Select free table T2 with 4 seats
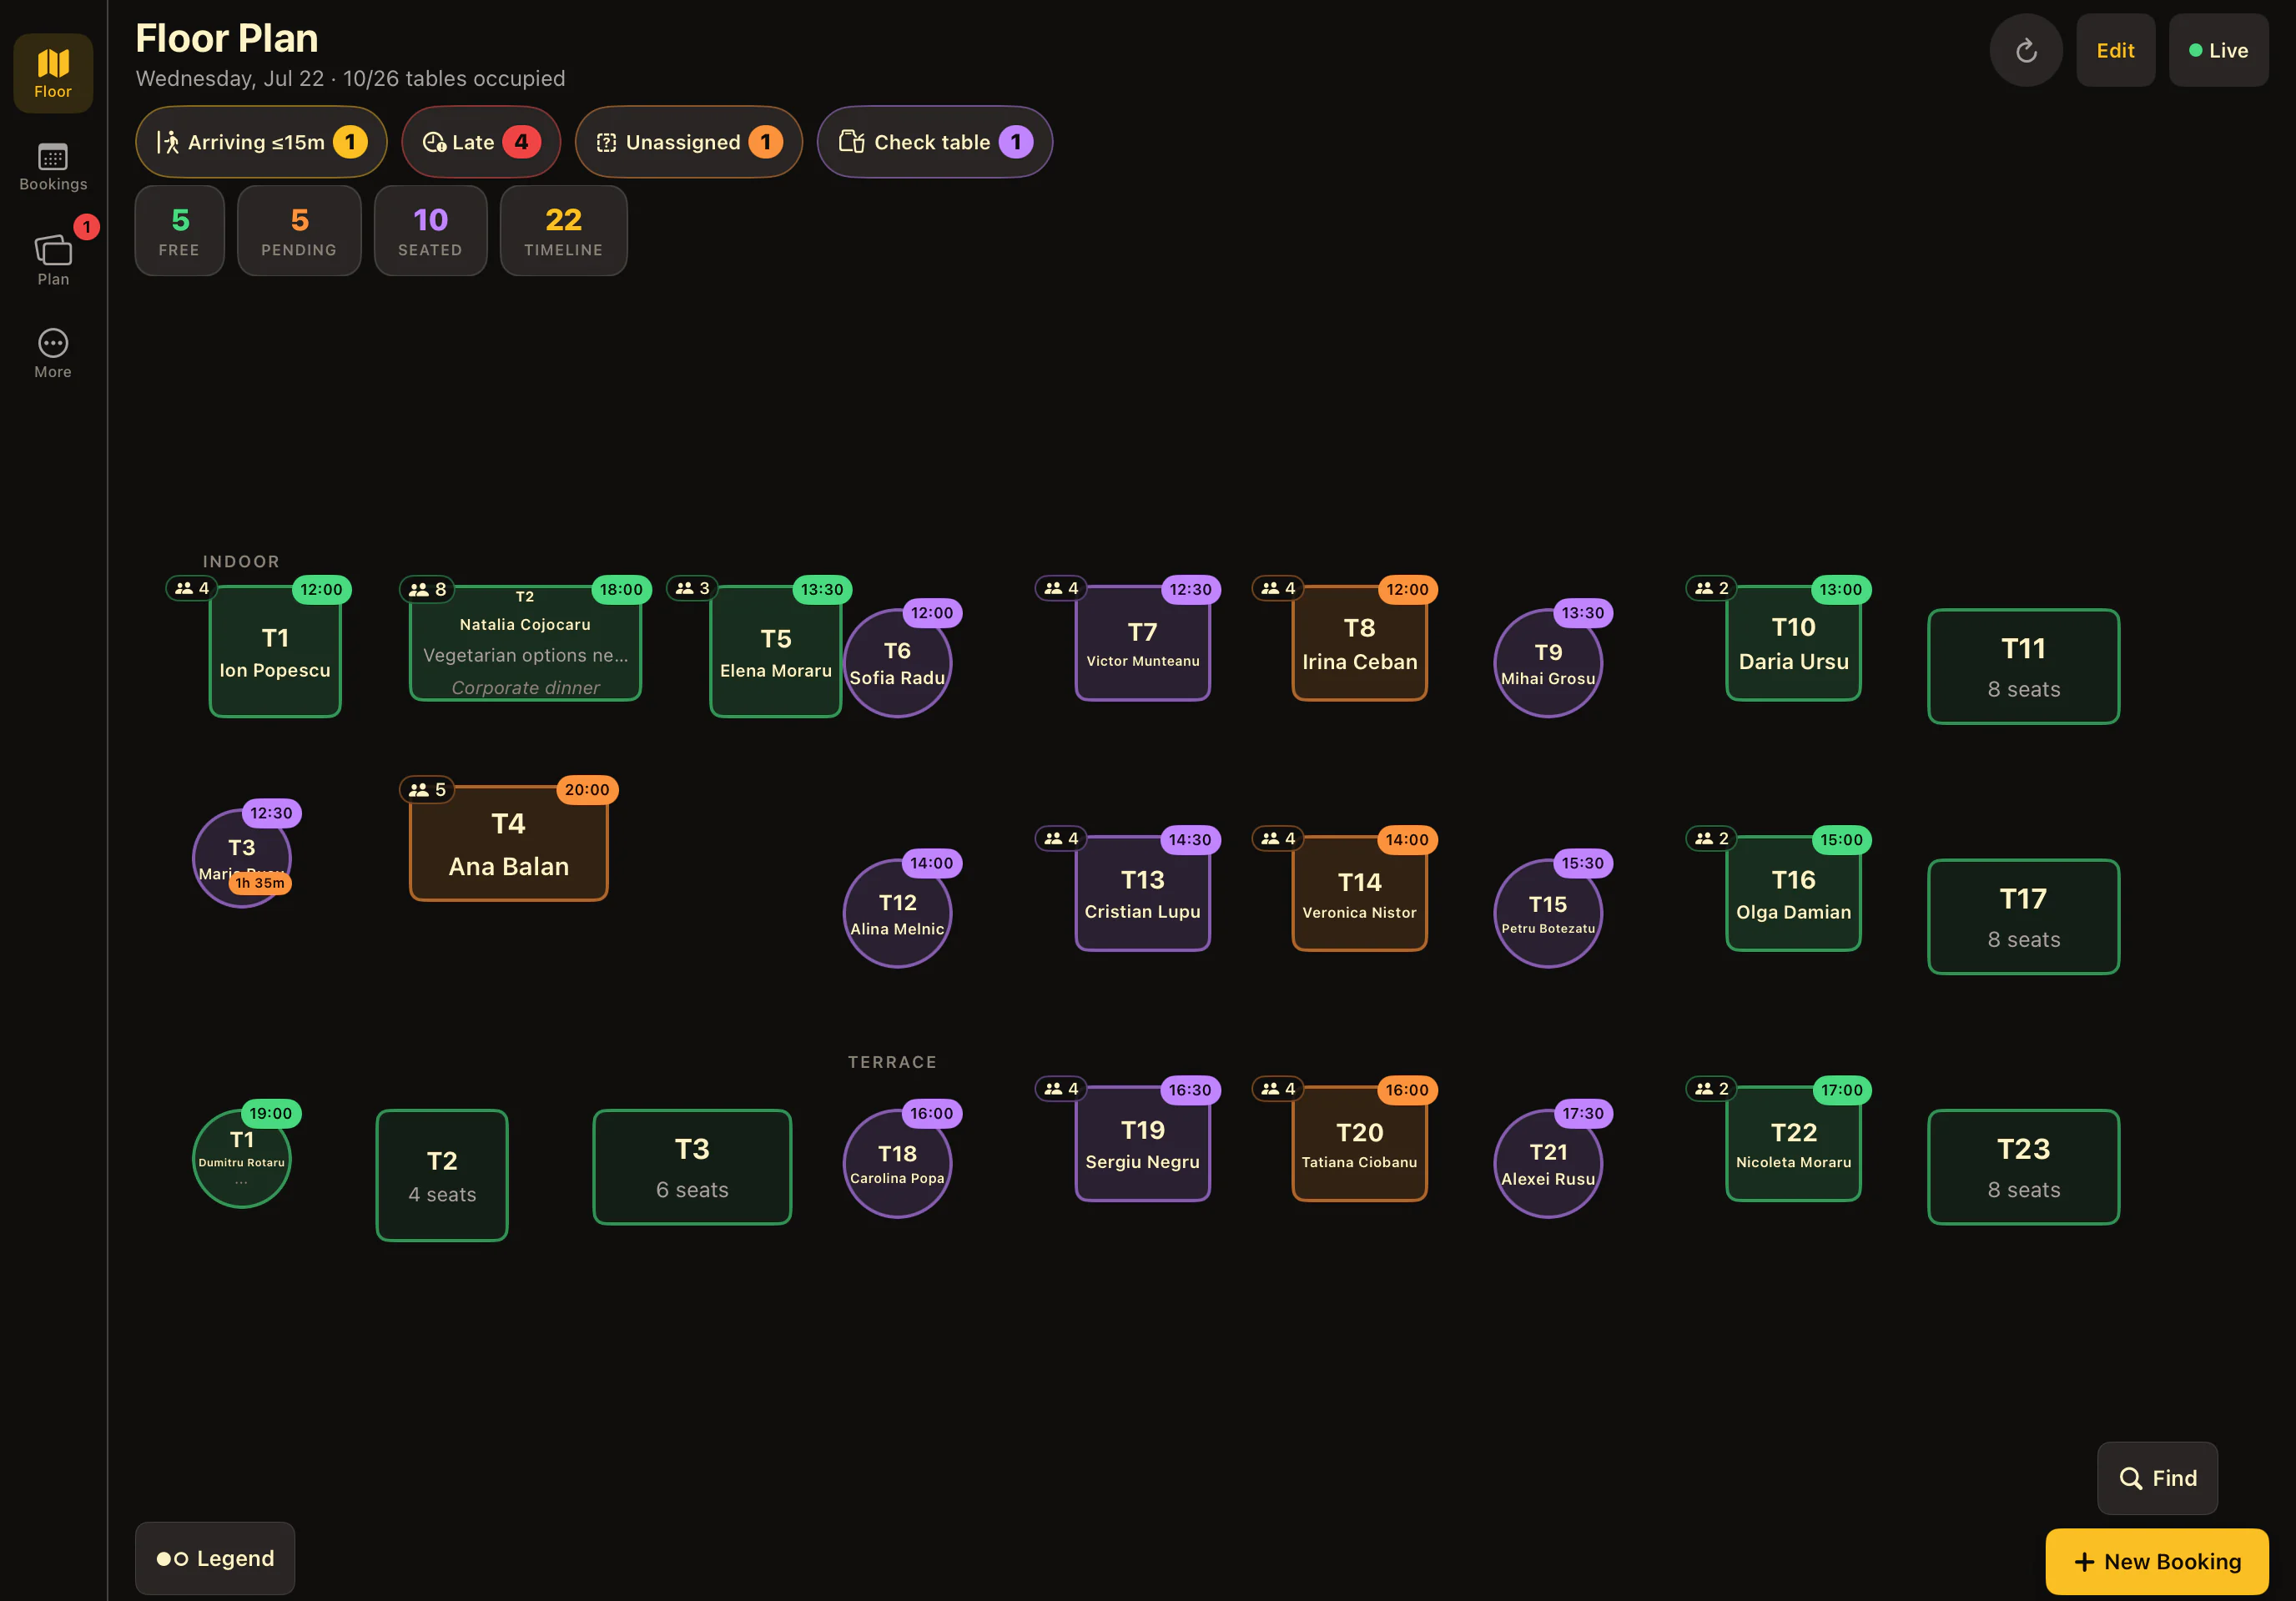The image size is (2296, 1601). pos(442,1176)
